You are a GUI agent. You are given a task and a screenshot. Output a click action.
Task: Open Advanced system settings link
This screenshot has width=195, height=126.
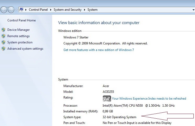[25, 49]
